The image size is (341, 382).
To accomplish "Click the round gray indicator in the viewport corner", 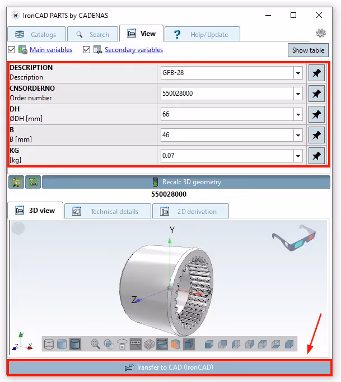I will [18, 229].
